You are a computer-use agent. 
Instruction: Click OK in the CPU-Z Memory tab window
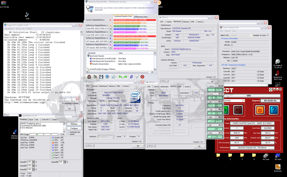199,146
